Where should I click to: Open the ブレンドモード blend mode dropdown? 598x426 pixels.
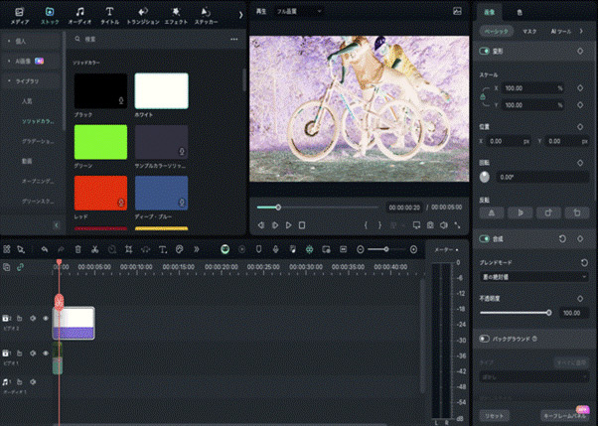point(534,276)
